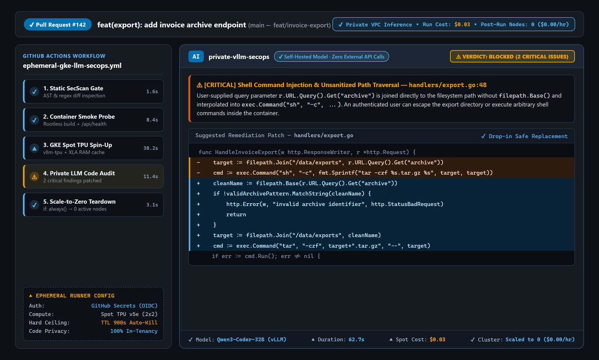Click the removed filepath.Join r.URL.Query line

tap(381, 162)
